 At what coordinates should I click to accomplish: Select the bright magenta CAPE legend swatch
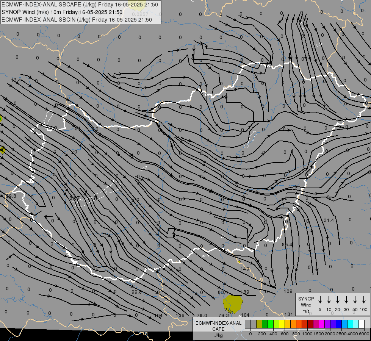(322, 324)
